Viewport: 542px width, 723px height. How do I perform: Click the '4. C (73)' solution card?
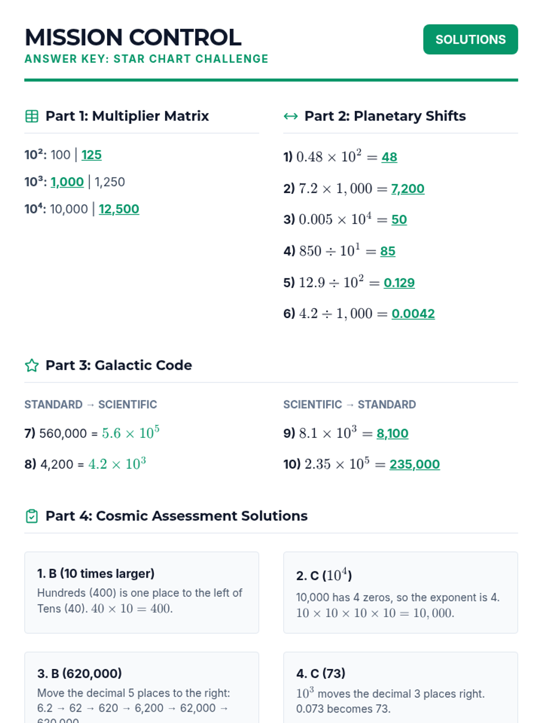click(x=400, y=687)
